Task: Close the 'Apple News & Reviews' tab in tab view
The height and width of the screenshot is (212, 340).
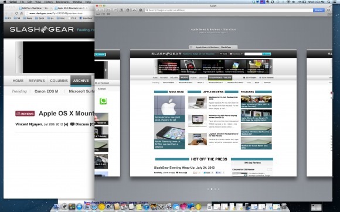Action: [x=191, y=47]
